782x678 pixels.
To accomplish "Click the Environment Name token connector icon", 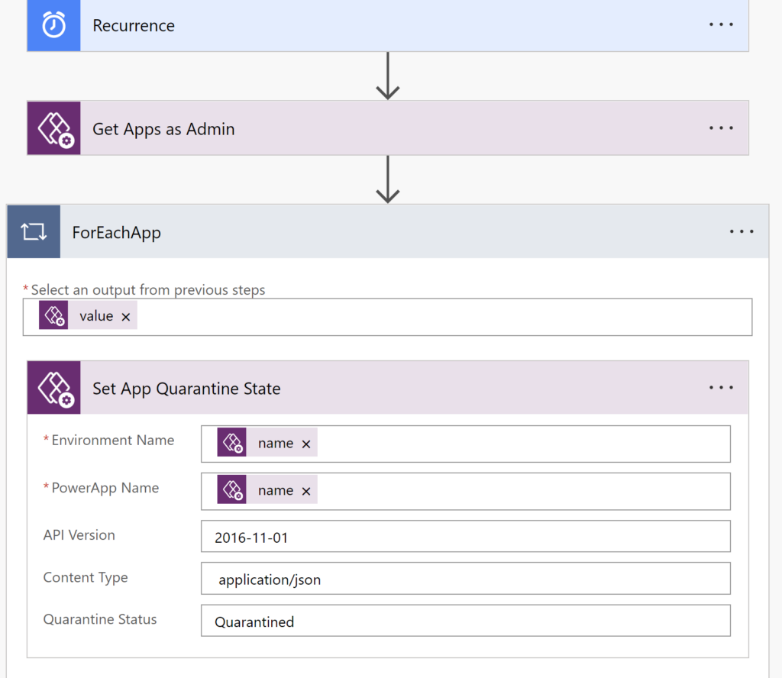I will click(231, 442).
